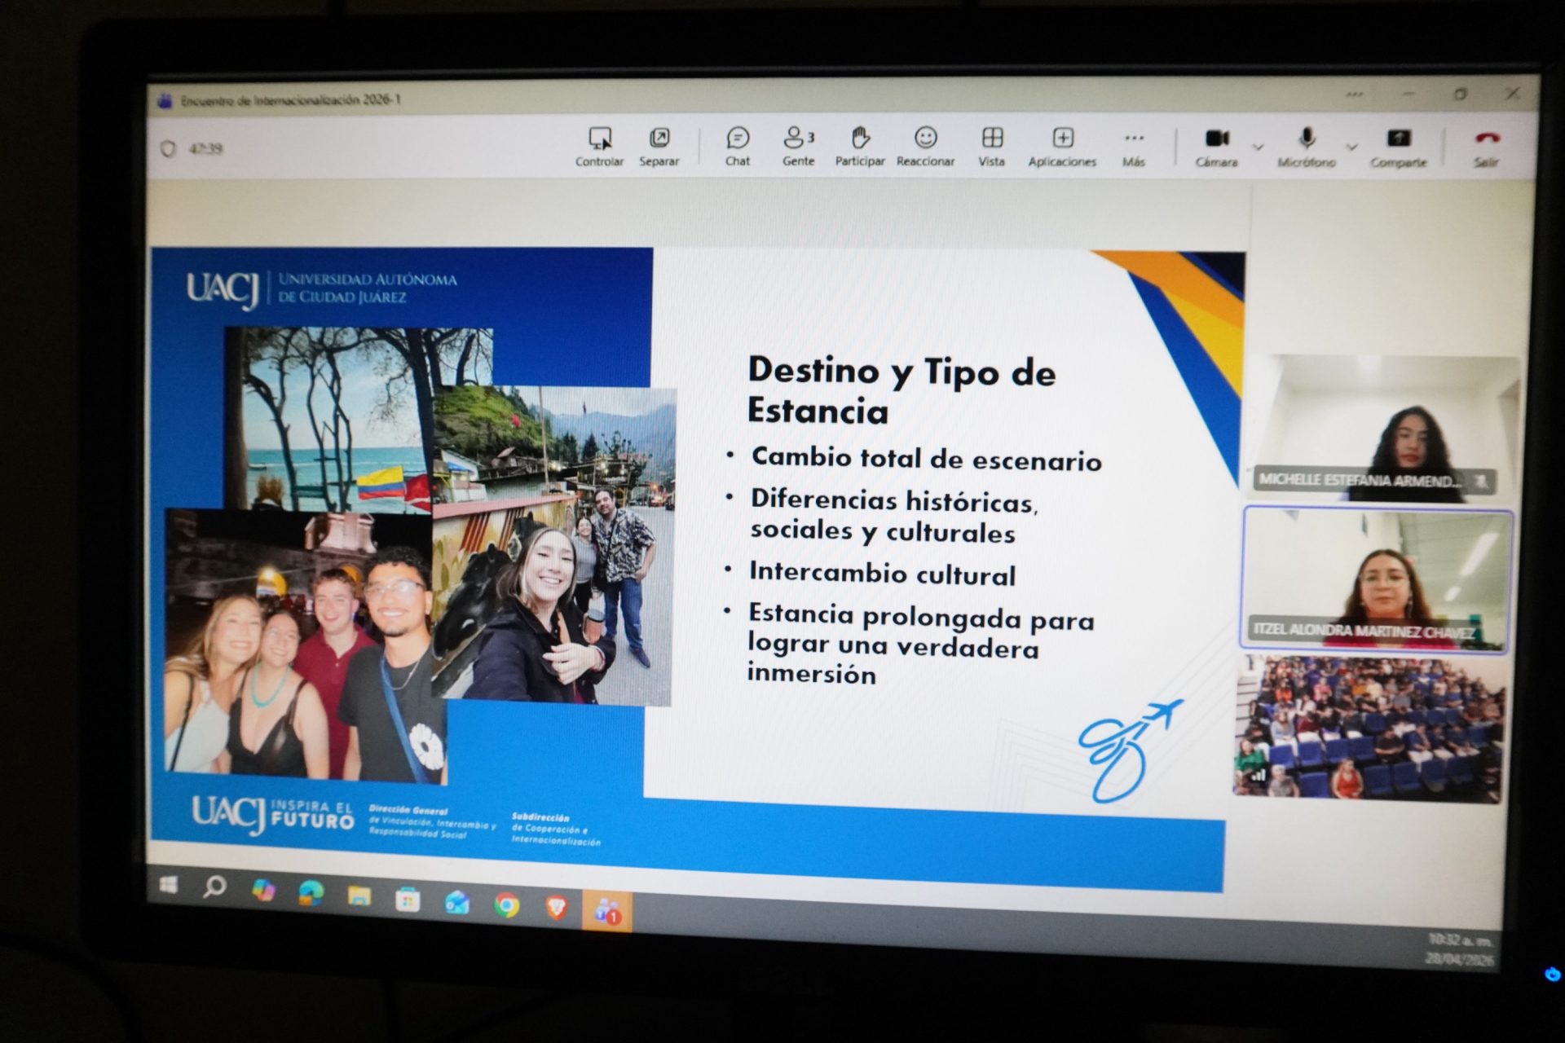The image size is (1565, 1043).
Task: Open the Reaccionar emoji menu
Action: pyautogui.click(x=925, y=146)
